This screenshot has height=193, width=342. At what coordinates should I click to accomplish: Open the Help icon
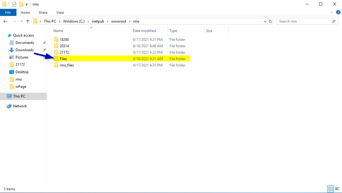(338, 13)
